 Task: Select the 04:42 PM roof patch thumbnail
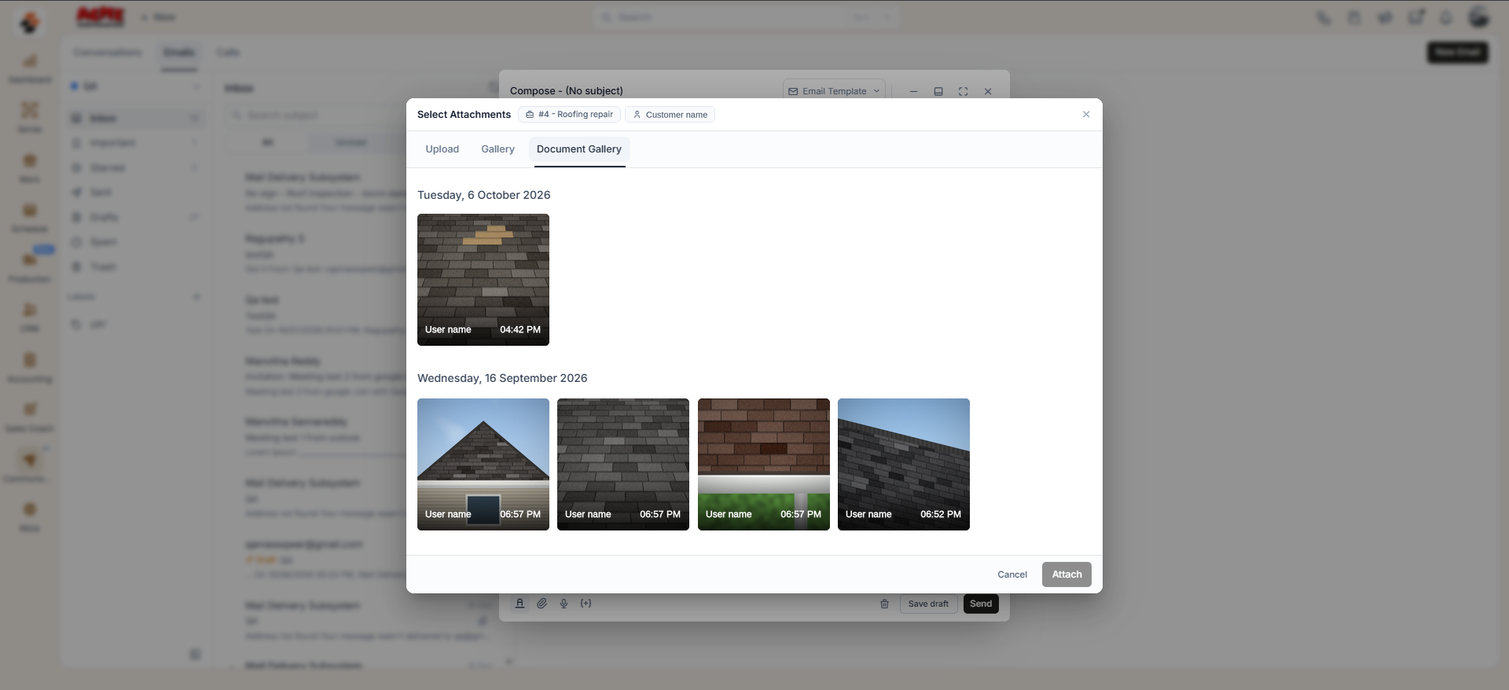(x=483, y=280)
